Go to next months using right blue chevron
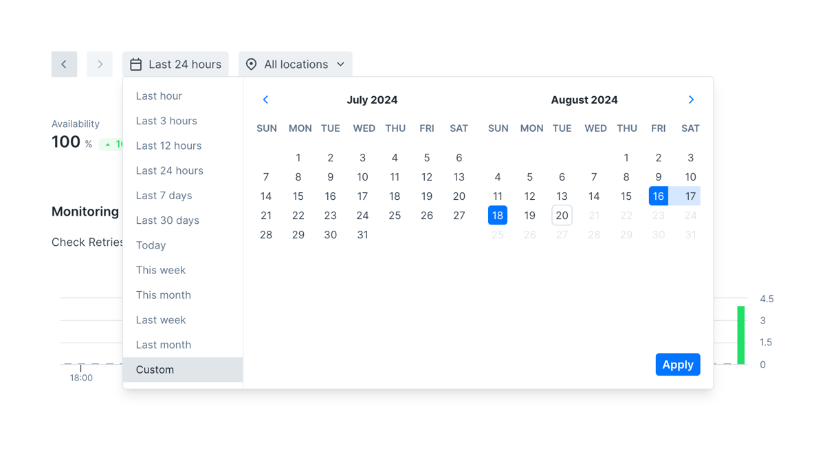Viewport: 825px width, 456px height. 691,99
